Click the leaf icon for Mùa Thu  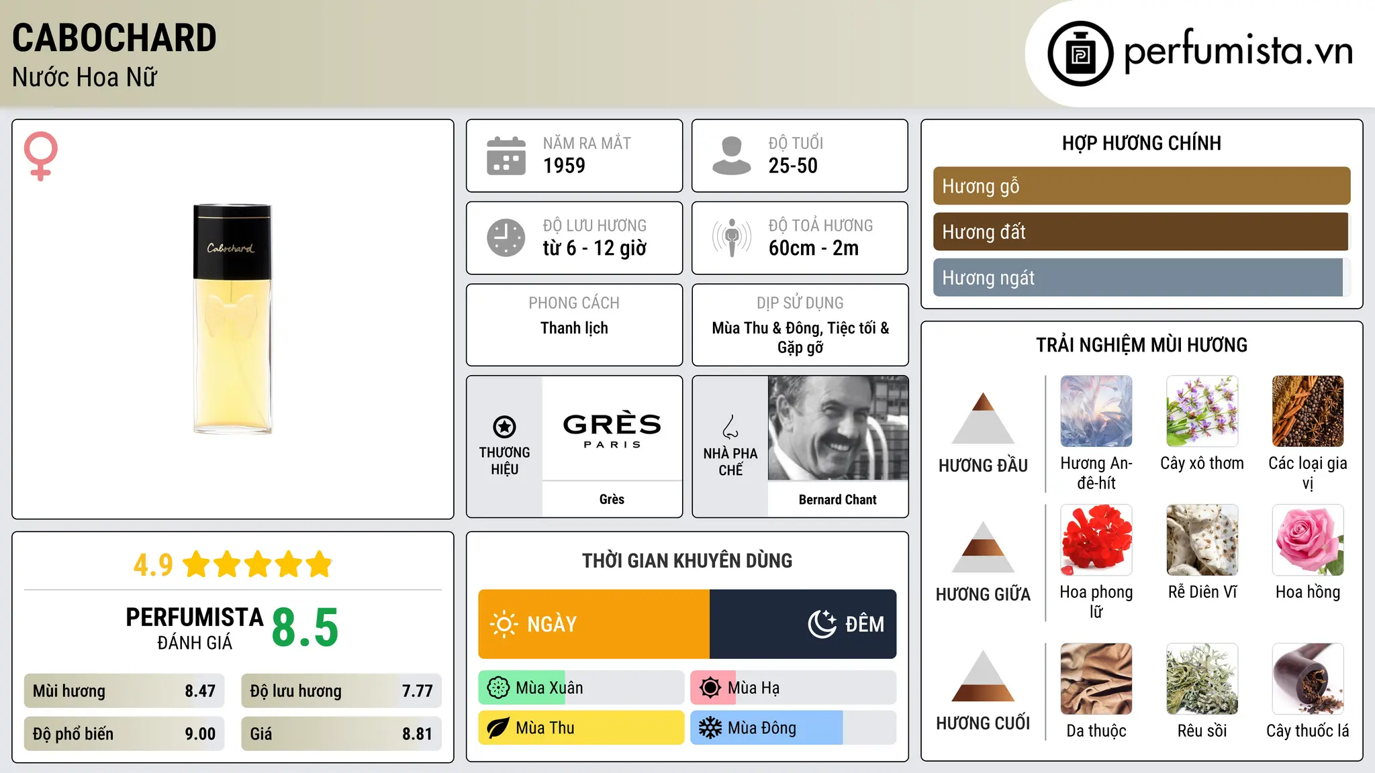tap(498, 728)
